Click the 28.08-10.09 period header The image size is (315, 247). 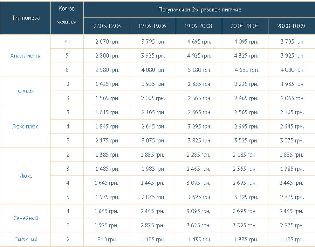291,26
